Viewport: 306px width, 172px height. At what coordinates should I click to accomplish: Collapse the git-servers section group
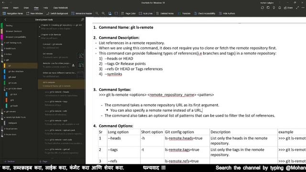pyautogui.click(x=5, y=111)
